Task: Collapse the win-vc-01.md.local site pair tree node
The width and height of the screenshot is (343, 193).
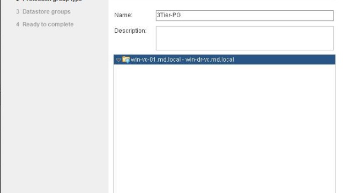Action: coord(118,60)
